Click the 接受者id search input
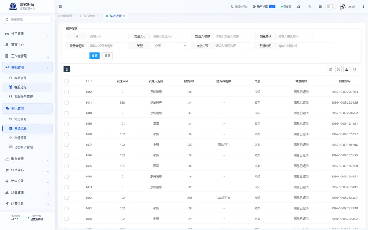The width and height of the screenshot is (368, 230). 295,36
